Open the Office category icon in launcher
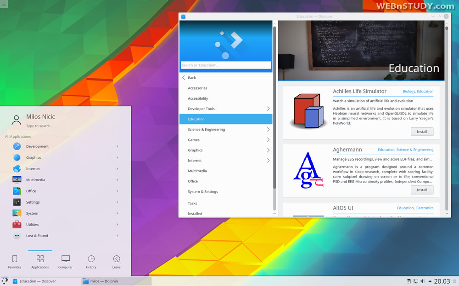Image resolution: width=459 pixels, height=286 pixels. click(x=17, y=191)
